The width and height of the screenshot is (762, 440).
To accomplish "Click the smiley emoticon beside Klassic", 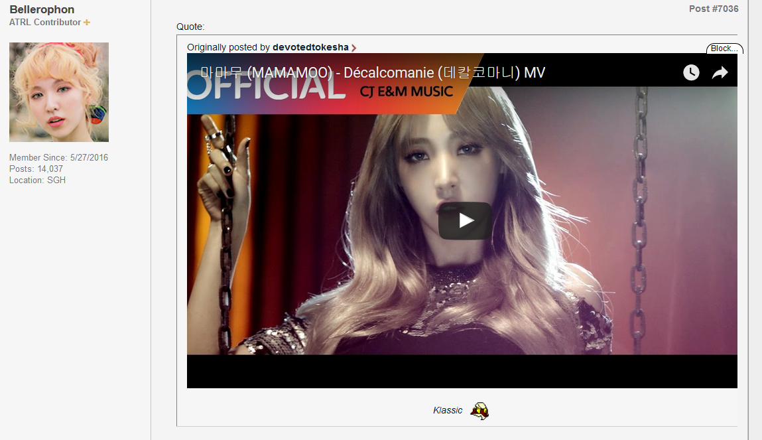I will click(x=479, y=411).
